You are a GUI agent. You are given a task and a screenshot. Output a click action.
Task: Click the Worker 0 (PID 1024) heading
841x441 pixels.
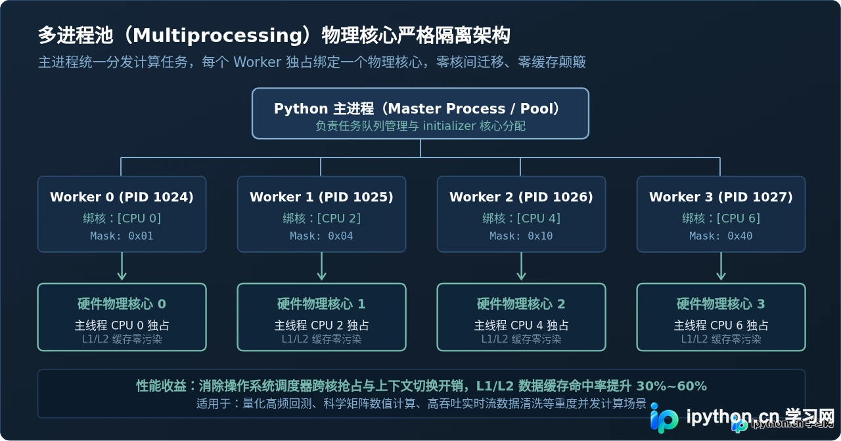122,197
